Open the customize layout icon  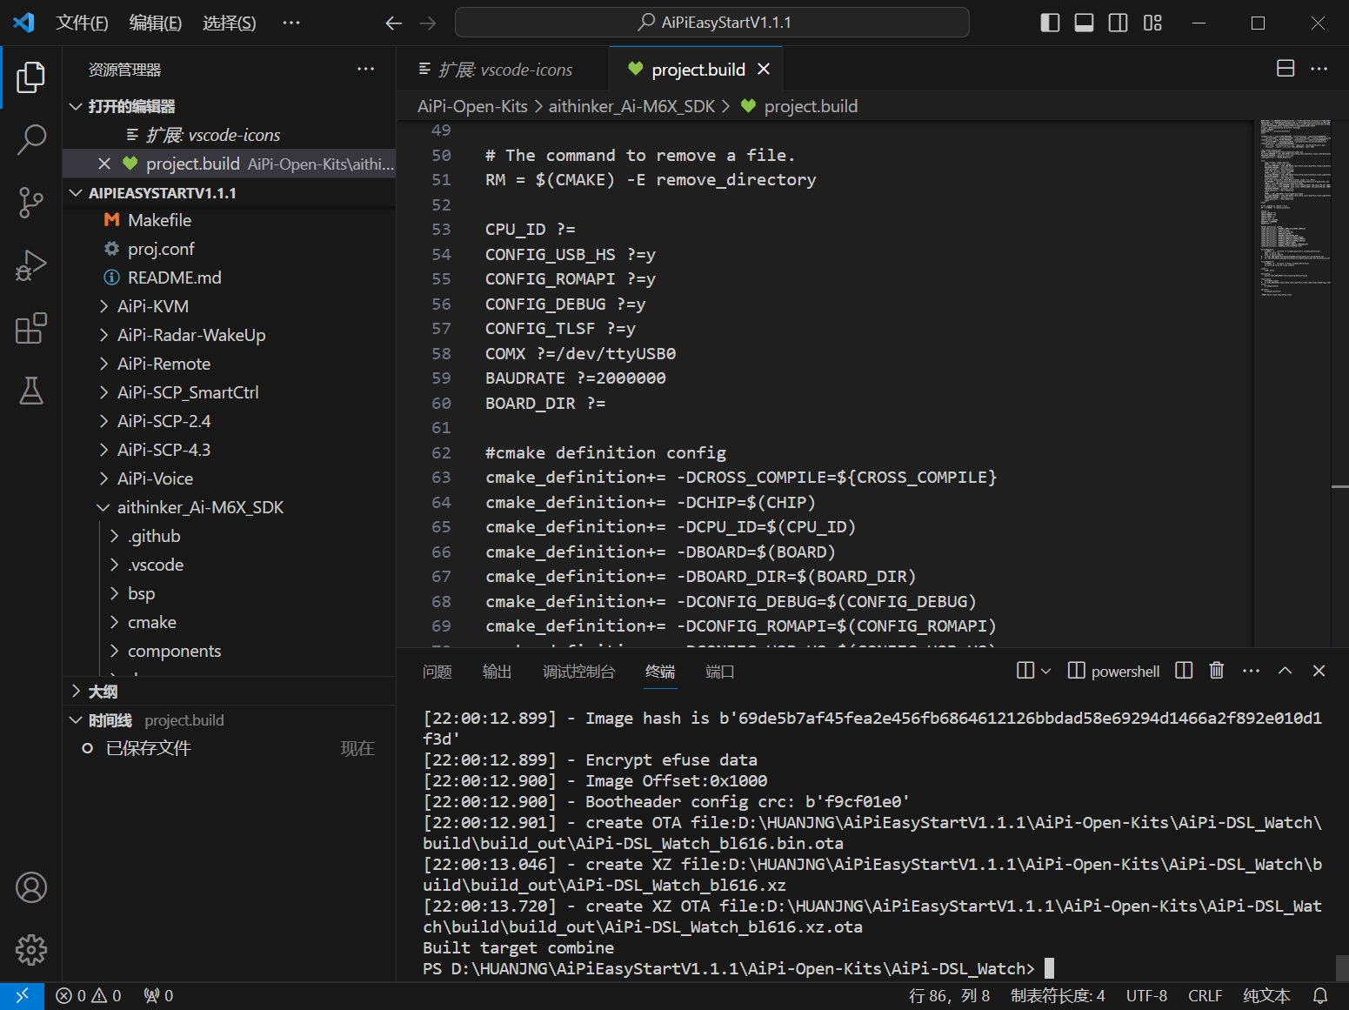coord(1152,23)
